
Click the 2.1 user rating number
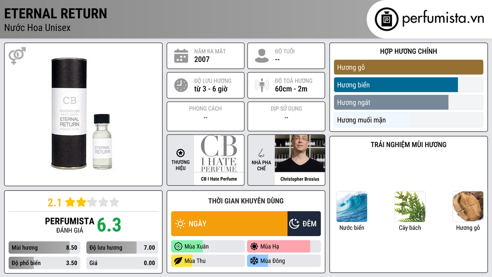click(x=55, y=202)
